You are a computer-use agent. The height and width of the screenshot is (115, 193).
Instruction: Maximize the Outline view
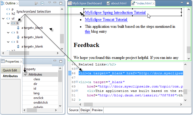61,3
